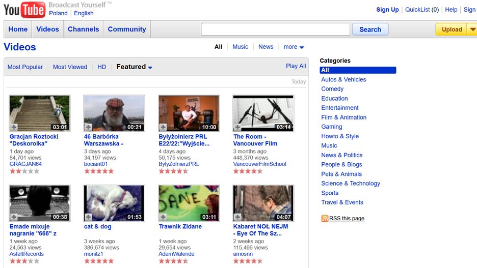Open uploader VancouverFilmSchool channel

pyautogui.click(x=259, y=164)
